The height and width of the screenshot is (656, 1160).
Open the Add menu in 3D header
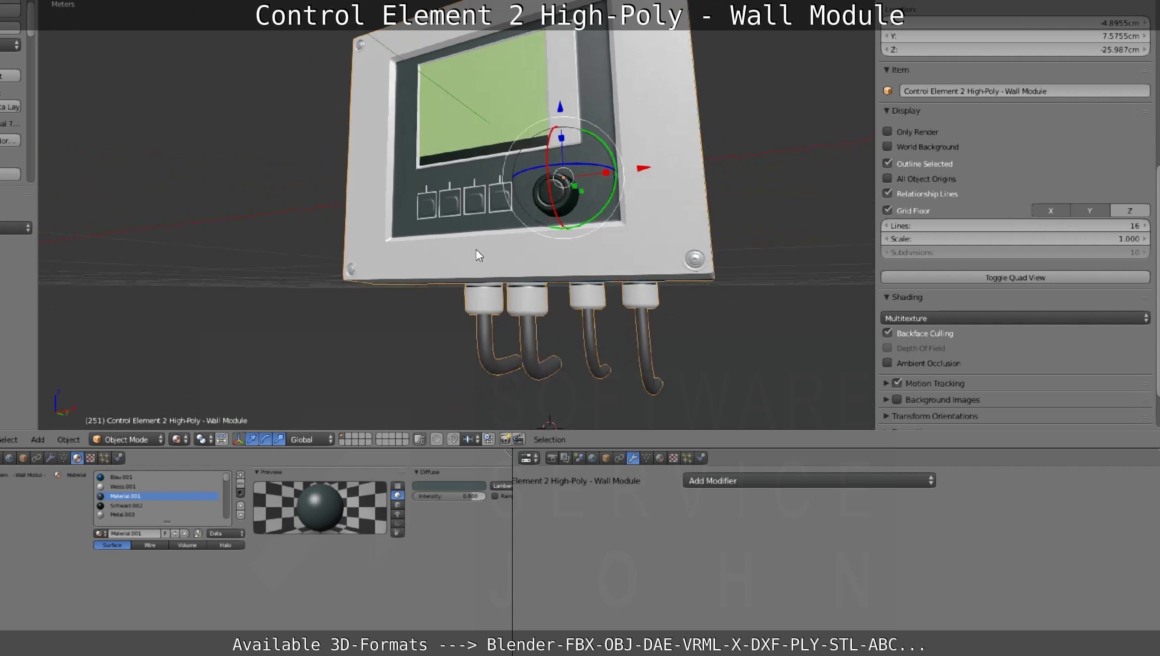(x=38, y=439)
